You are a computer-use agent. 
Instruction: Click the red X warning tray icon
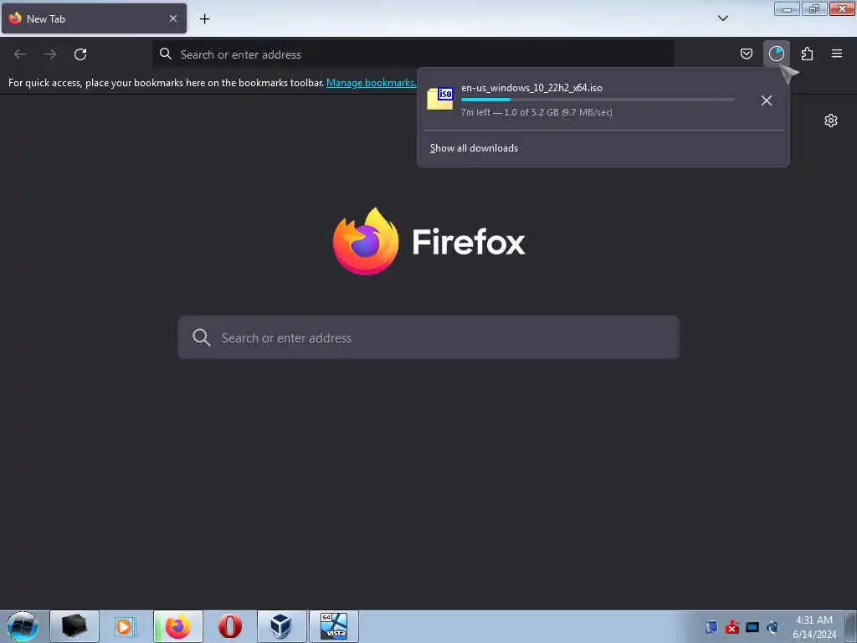click(731, 627)
